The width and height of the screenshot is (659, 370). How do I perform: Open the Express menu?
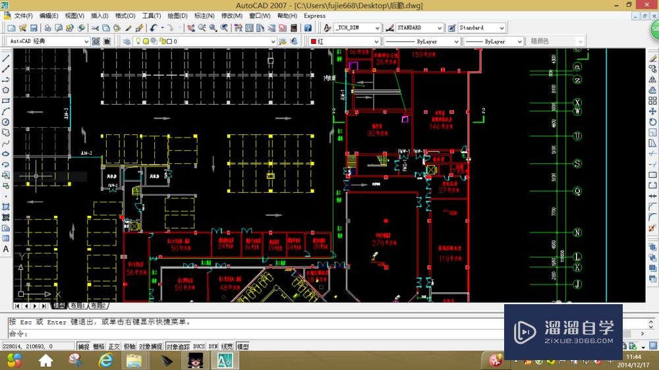click(314, 15)
